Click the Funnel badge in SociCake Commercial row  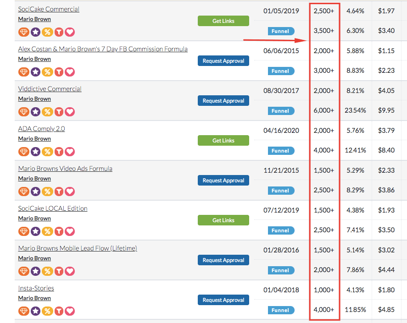pyautogui.click(x=281, y=31)
